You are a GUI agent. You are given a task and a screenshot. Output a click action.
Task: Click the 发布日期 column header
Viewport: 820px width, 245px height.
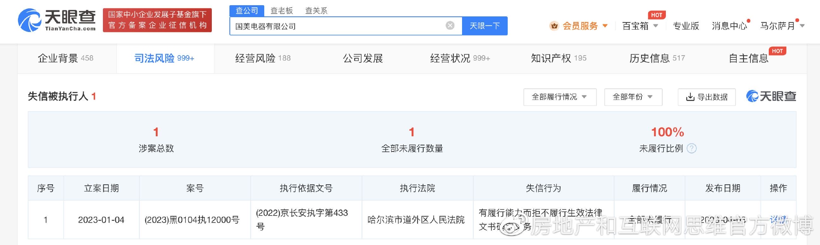pyautogui.click(x=723, y=188)
